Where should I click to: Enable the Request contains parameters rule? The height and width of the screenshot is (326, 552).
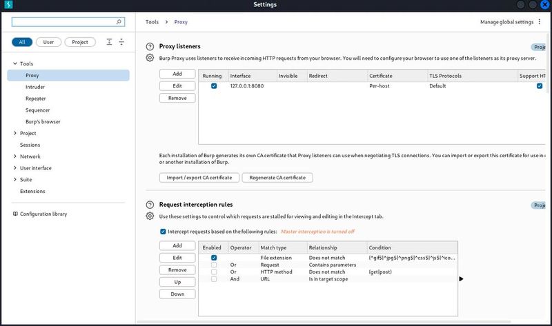pos(214,265)
